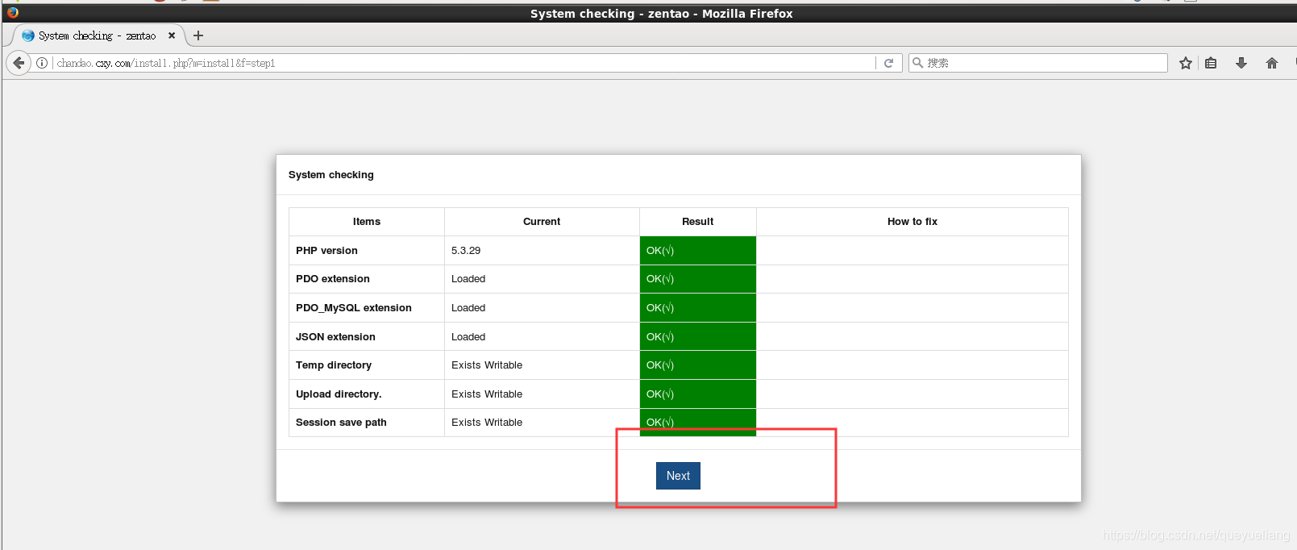Select the 'Session save path' label

tap(341, 423)
